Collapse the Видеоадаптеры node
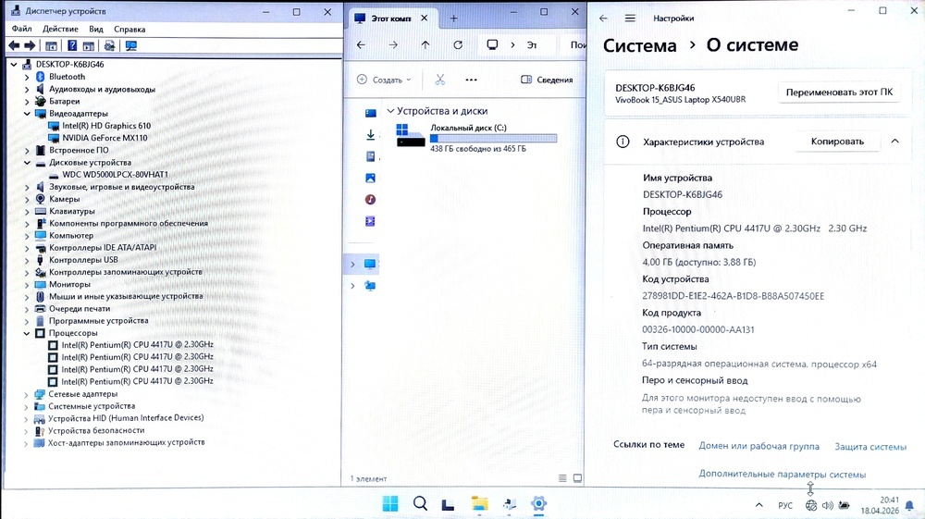 click(27, 113)
